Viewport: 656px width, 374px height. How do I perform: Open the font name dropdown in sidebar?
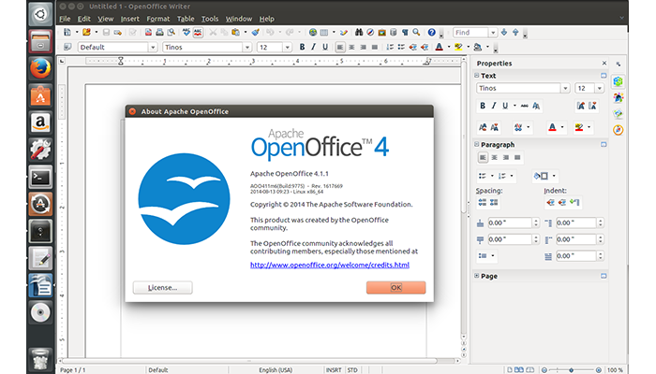click(x=566, y=88)
